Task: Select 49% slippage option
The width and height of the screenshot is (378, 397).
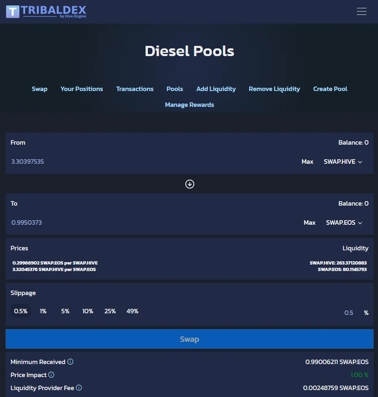Action: click(x=133, y=311)
